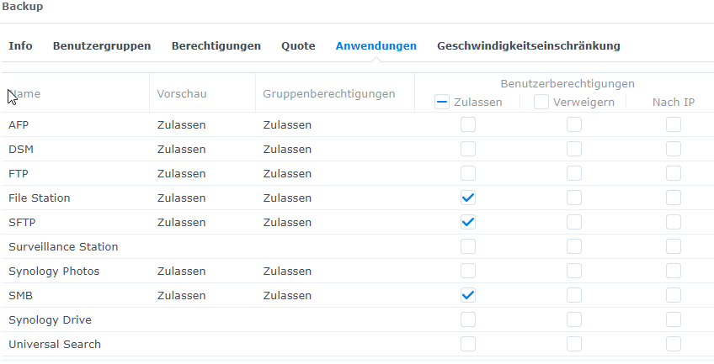Tick the Verweigern header checkbox
Screen dimensions: 714x364
(541, 102)
